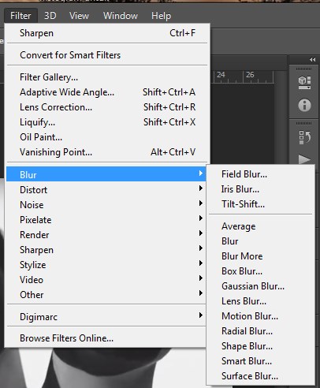The width and height of the screenshot is (320, 388).
Task: Open the 3D panel icon in dock
Action: [304, 83]
